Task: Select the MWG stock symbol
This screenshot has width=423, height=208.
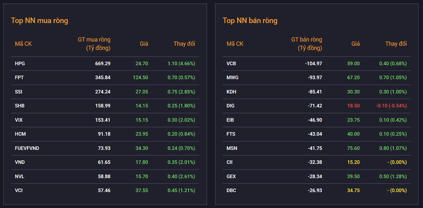Action: click(x=232, y=78)
